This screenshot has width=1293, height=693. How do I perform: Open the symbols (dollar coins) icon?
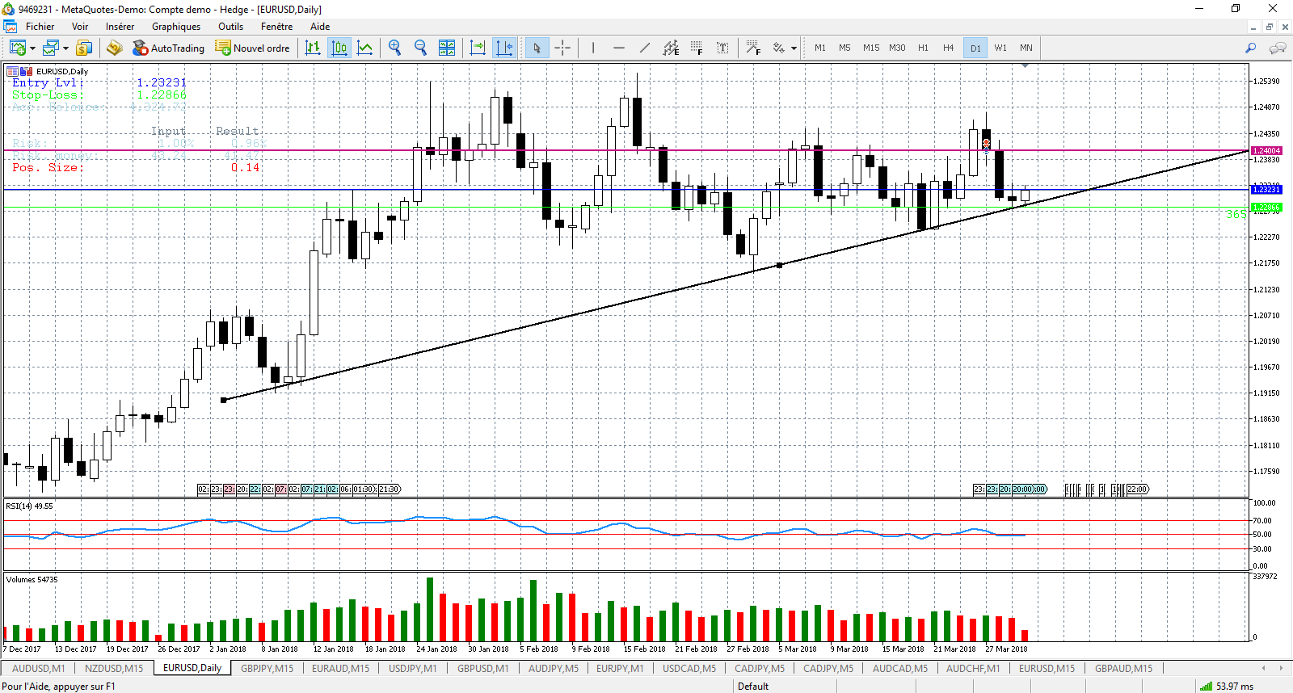coord(84,48)
